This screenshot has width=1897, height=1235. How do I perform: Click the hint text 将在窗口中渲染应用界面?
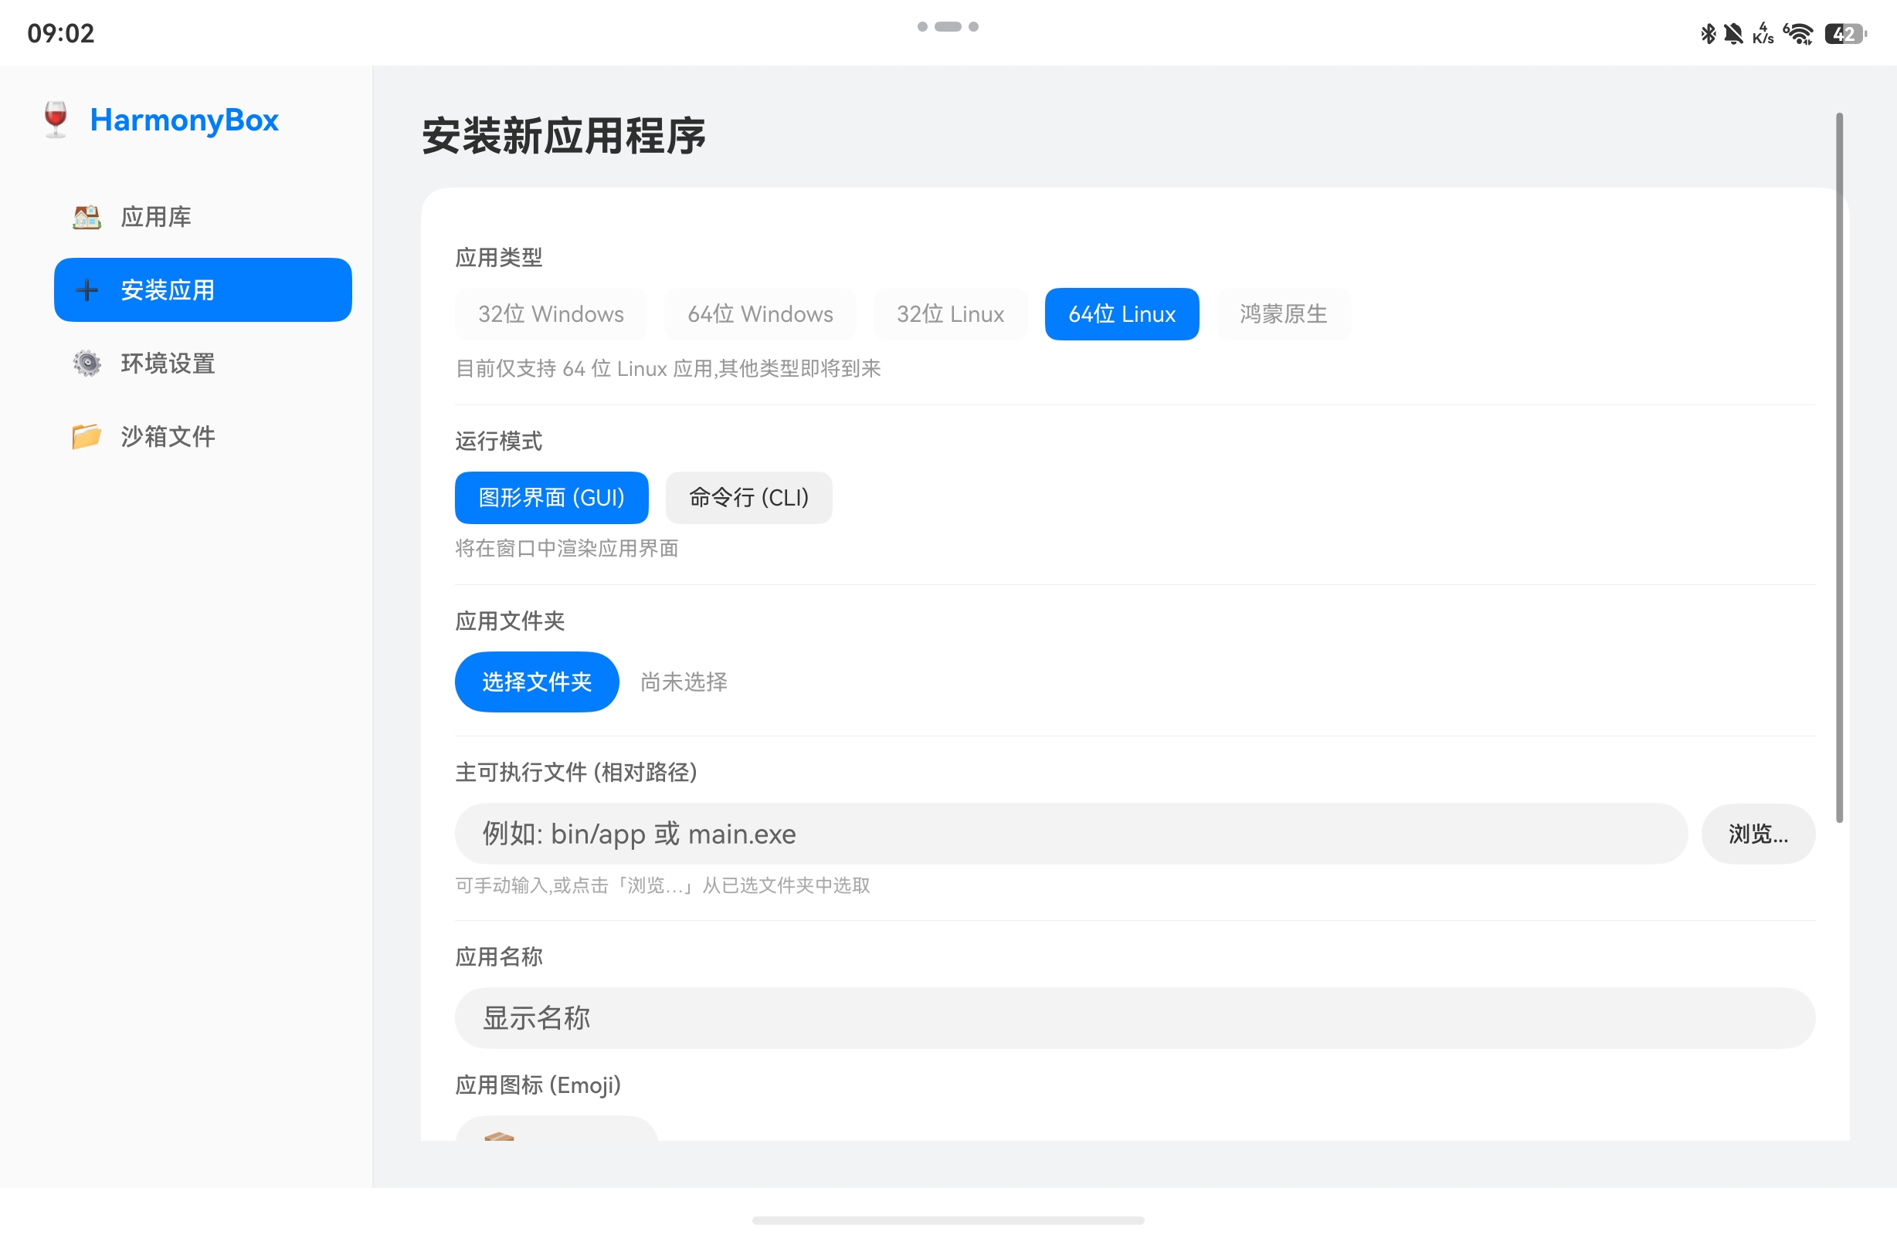pyautogui.click(x=567, y=549)
